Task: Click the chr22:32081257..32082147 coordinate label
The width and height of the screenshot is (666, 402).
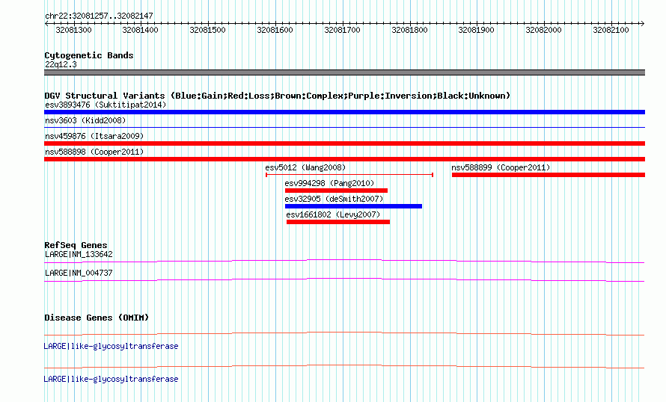Action: 99,16
